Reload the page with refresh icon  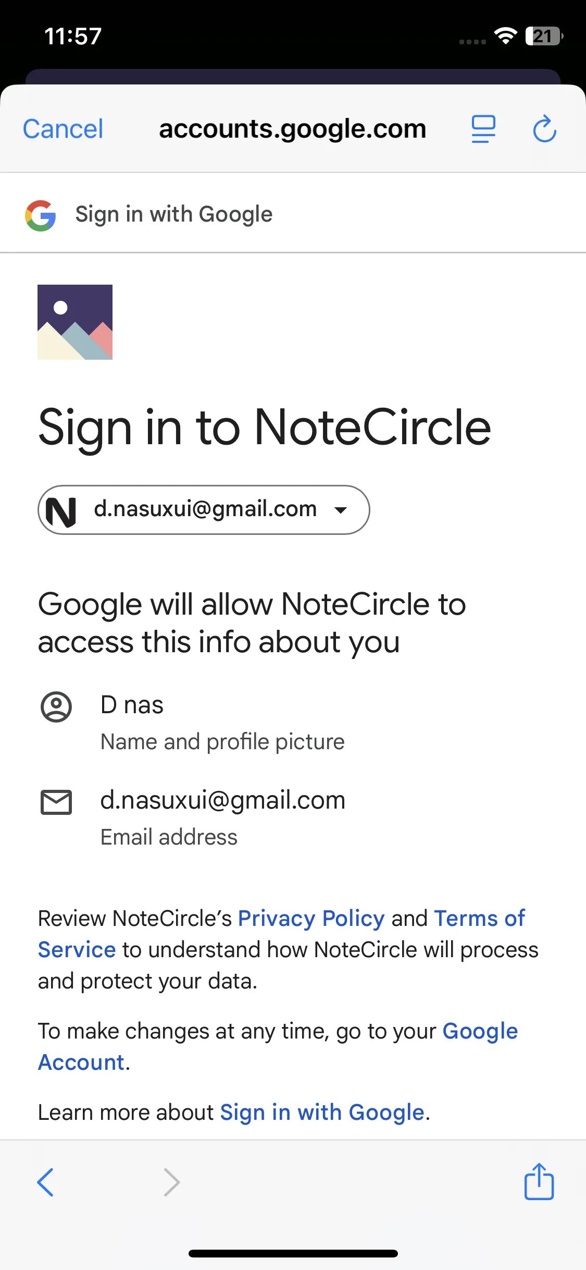click(544, 129)
